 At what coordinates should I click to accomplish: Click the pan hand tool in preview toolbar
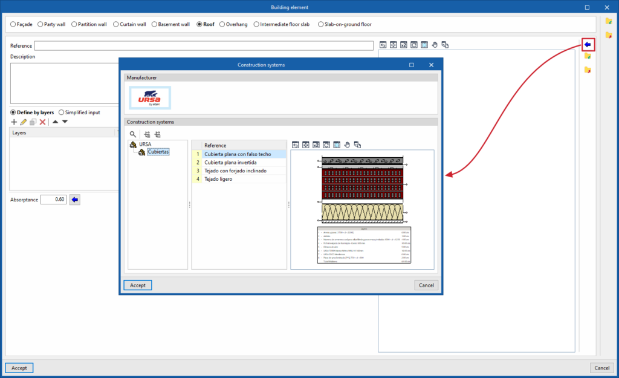click(347, 145)
